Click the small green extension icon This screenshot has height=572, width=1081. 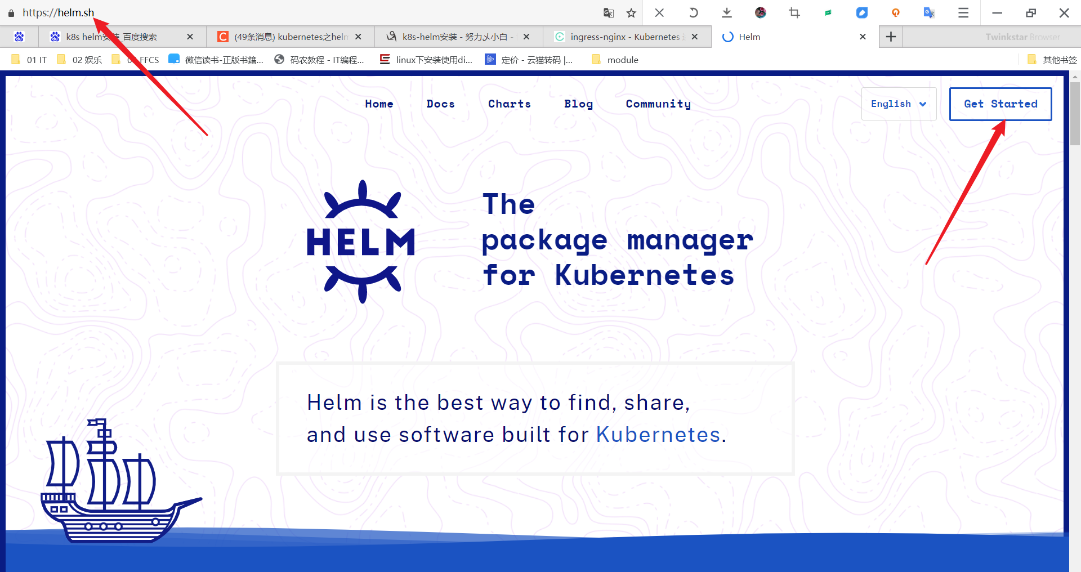(x=828, y=12)
